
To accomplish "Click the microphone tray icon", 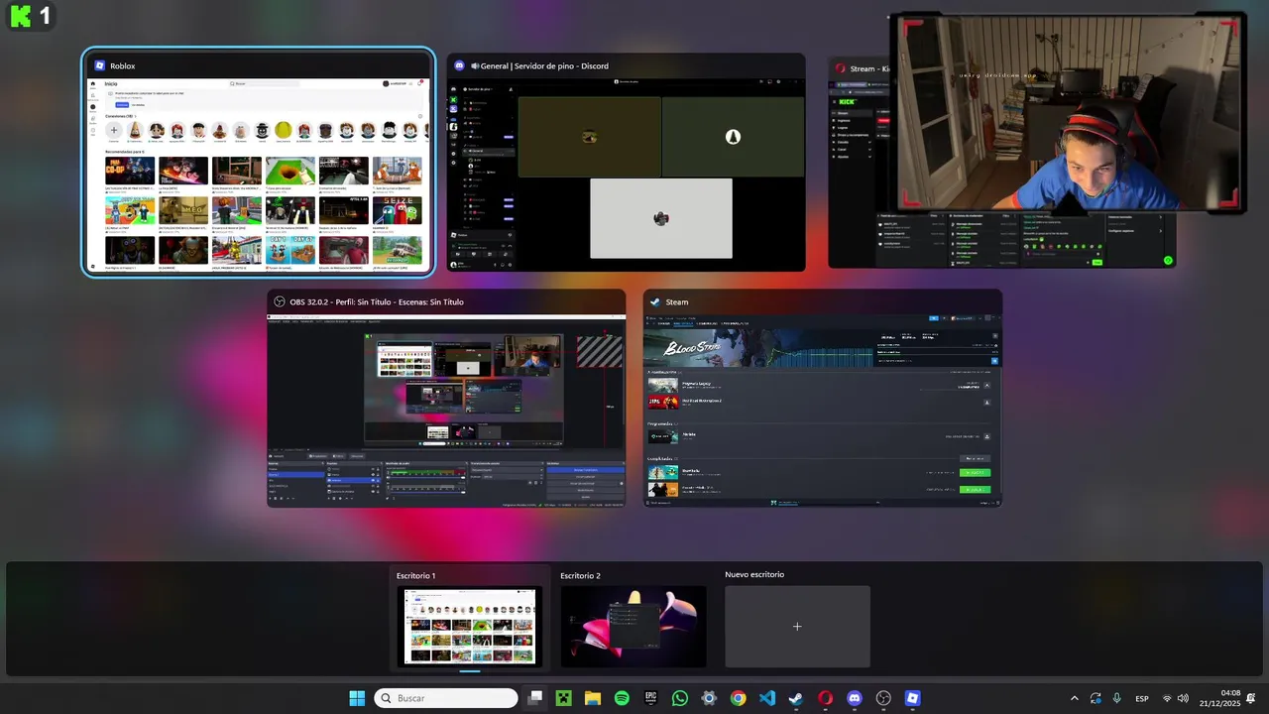I will 1117,698.
